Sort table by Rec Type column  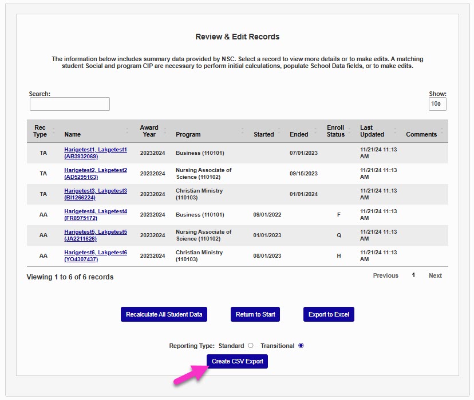[40, 131]
